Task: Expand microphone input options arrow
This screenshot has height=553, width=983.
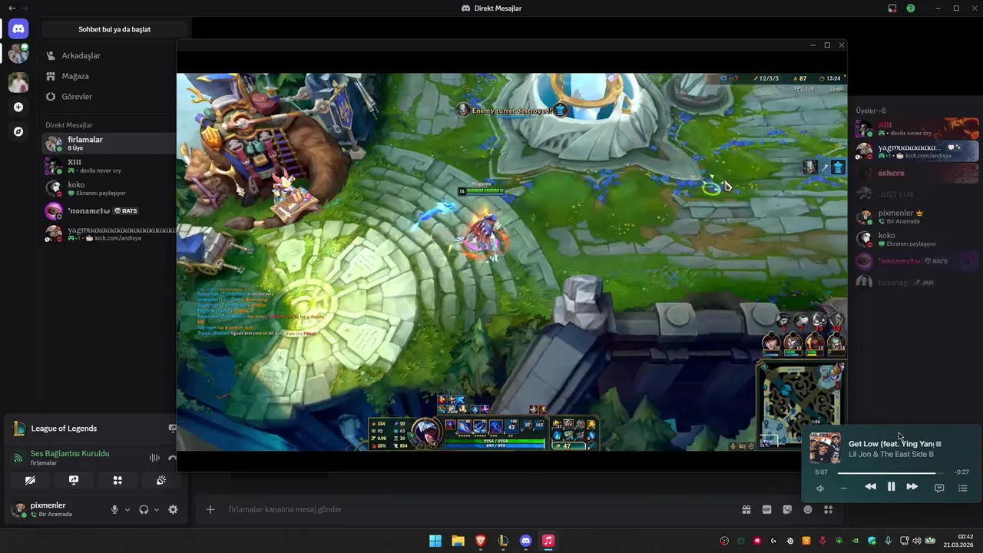Action: [x=127, y=509]
